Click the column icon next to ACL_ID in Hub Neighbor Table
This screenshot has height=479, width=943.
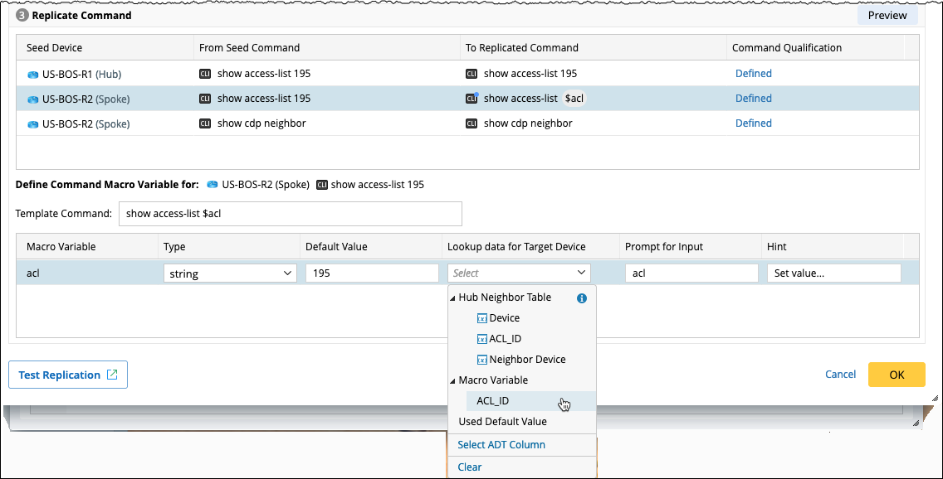(482, 339)
